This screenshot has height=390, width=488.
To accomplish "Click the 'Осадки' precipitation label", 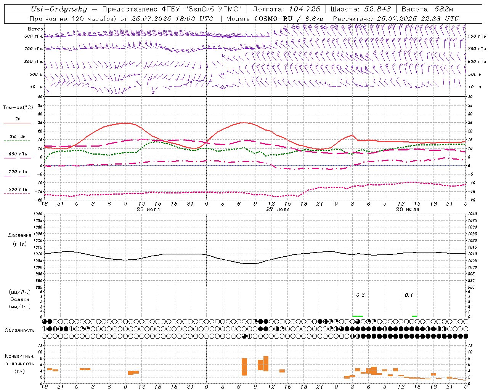I will 20,299.
